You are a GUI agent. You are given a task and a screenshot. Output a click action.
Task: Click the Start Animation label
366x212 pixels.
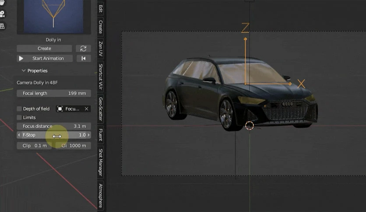point(48,58)
